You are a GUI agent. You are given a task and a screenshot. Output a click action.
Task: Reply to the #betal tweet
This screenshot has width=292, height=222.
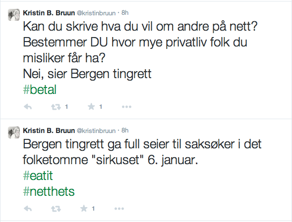point(28,107)
